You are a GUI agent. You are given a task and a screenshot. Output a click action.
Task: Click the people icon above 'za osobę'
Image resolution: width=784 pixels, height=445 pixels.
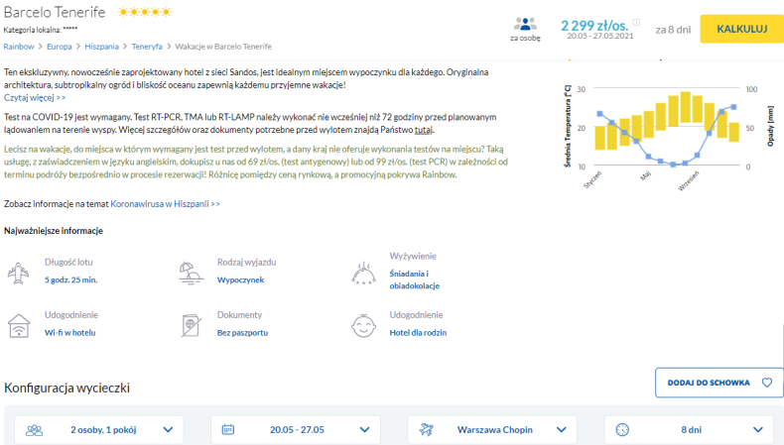pyautogui.click(x=525, y=24)
